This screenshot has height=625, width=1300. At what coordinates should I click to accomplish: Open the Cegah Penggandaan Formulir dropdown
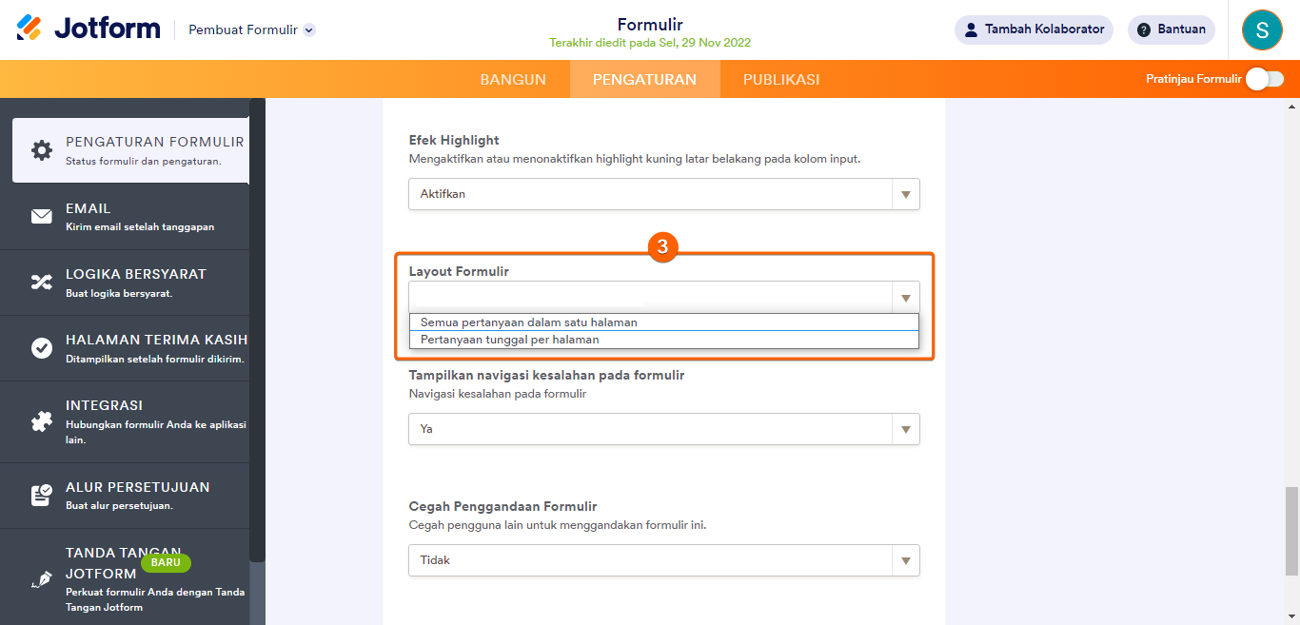pyautogui.click(x=664, y=560)
